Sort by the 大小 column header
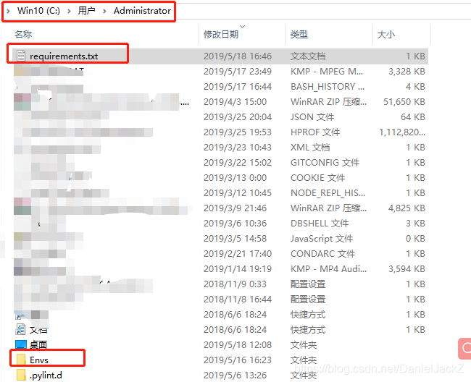 pos(386,34)
